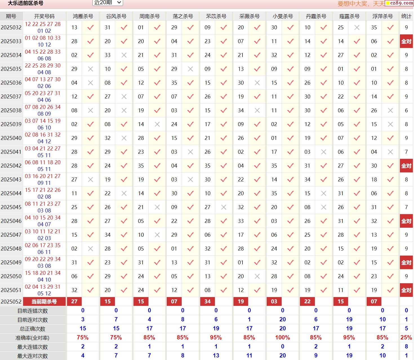Click the 全对 badge in row 2025049
This screenshot has height=360, width=414.
pyautogui.click(x=406, y=263)
